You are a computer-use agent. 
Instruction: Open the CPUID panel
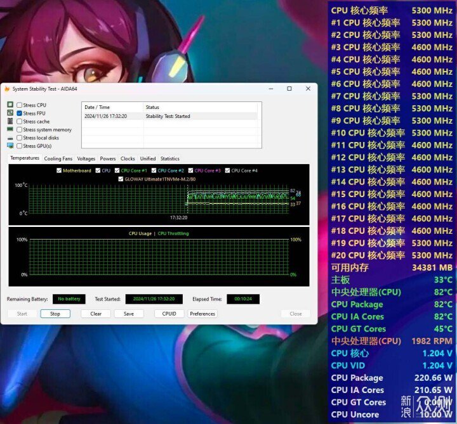[169, 314]
